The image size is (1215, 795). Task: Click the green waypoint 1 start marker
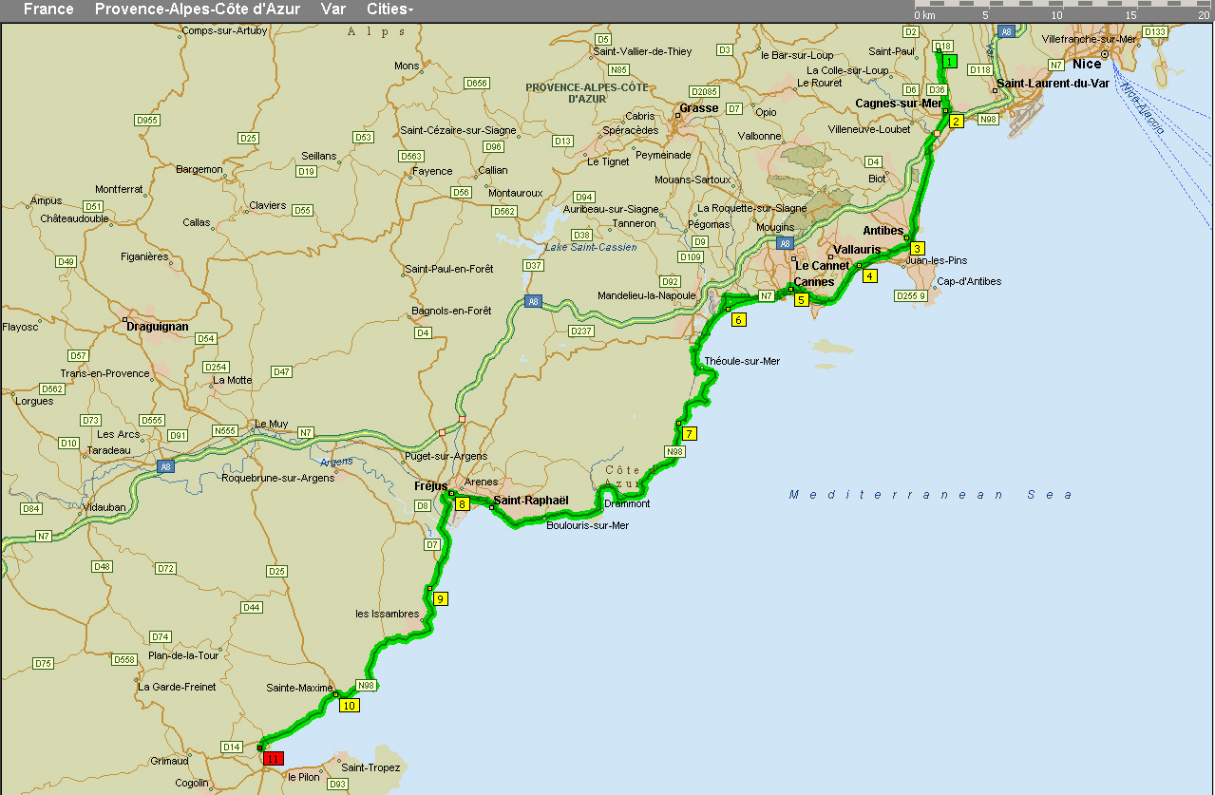pos(948,62)
